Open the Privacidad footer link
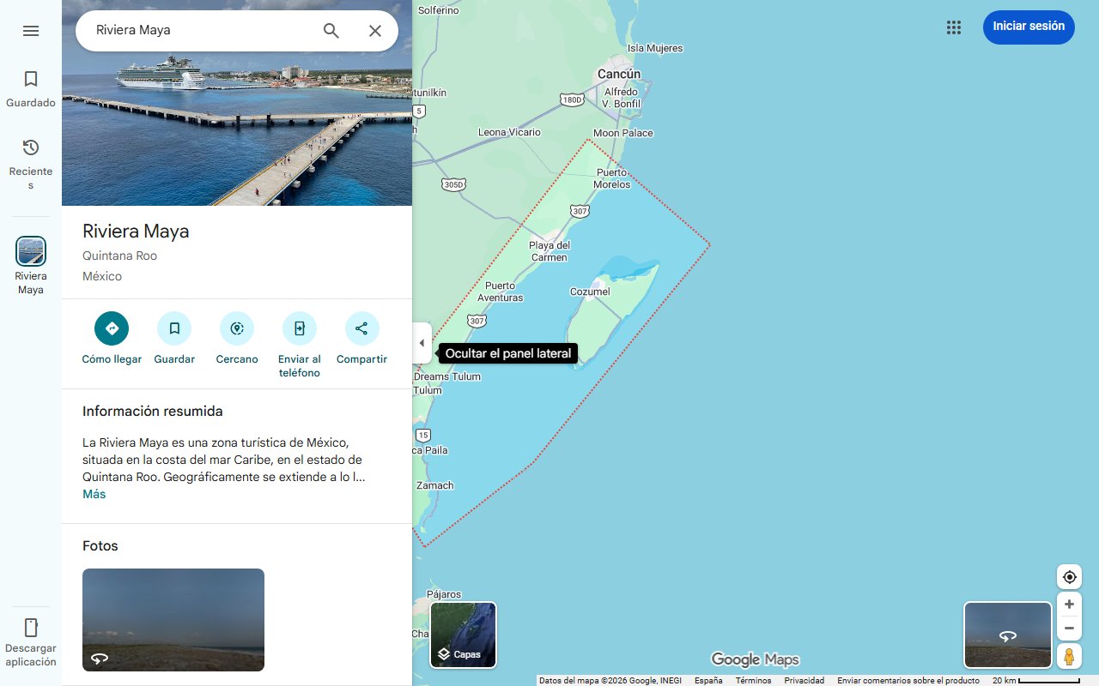Viewport: 1099px width, 686px height. point(804,679)
